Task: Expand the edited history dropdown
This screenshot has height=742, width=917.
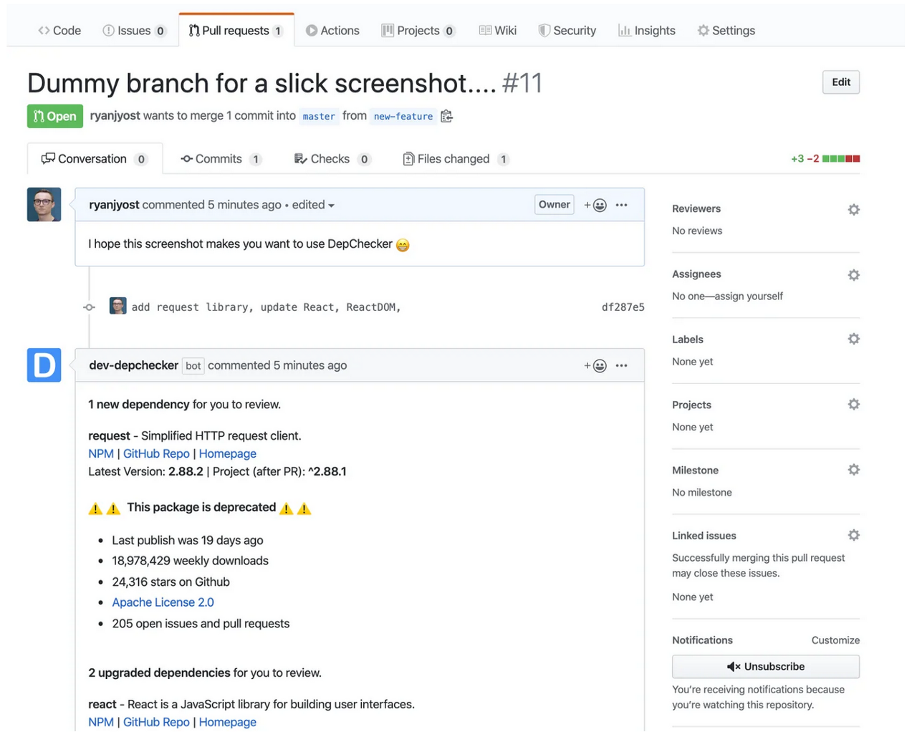Action: 314,206
